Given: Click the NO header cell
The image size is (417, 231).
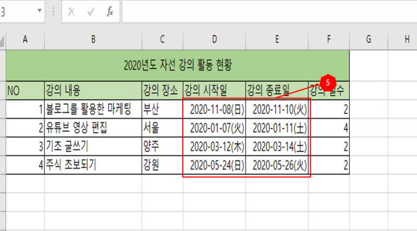Looking at the screenshot, I should coord(25,91).
